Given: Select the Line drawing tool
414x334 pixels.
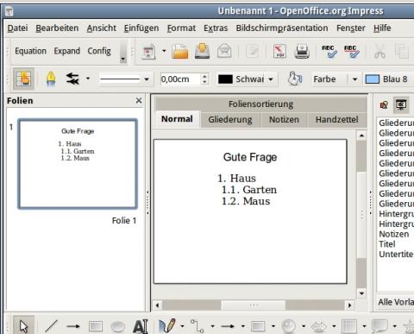Looking at the screenshot, I should click(51, 326).
